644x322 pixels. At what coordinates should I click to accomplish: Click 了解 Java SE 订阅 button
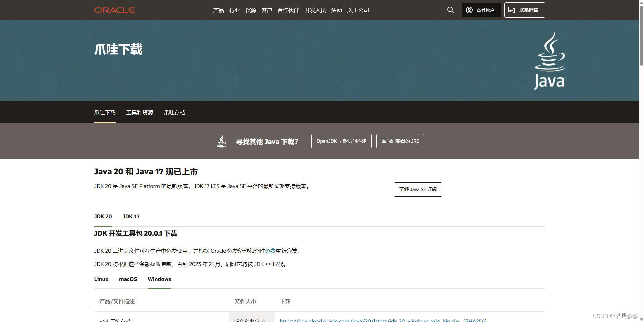[418, 189]
